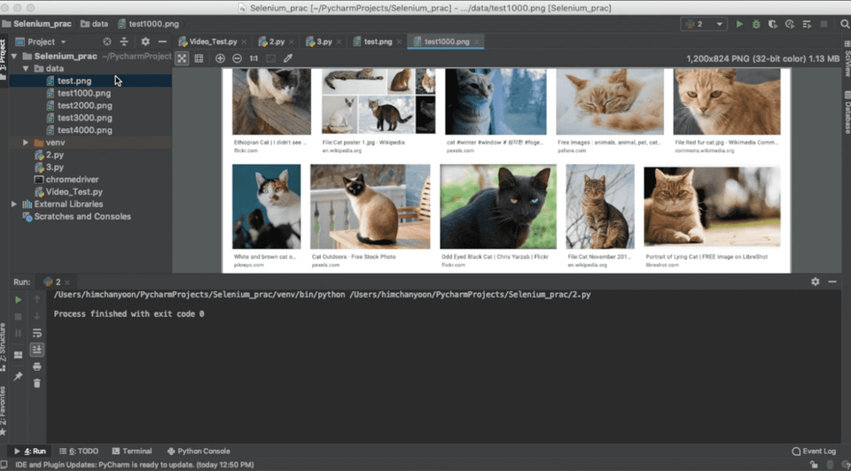Hide the Project tool window
The width and height of the screenshot is (851, 471).
point(162,42)
